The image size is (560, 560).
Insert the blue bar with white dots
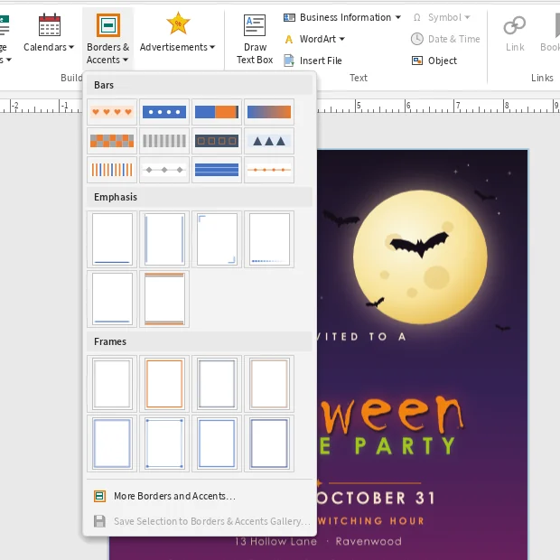click(164, 112)
